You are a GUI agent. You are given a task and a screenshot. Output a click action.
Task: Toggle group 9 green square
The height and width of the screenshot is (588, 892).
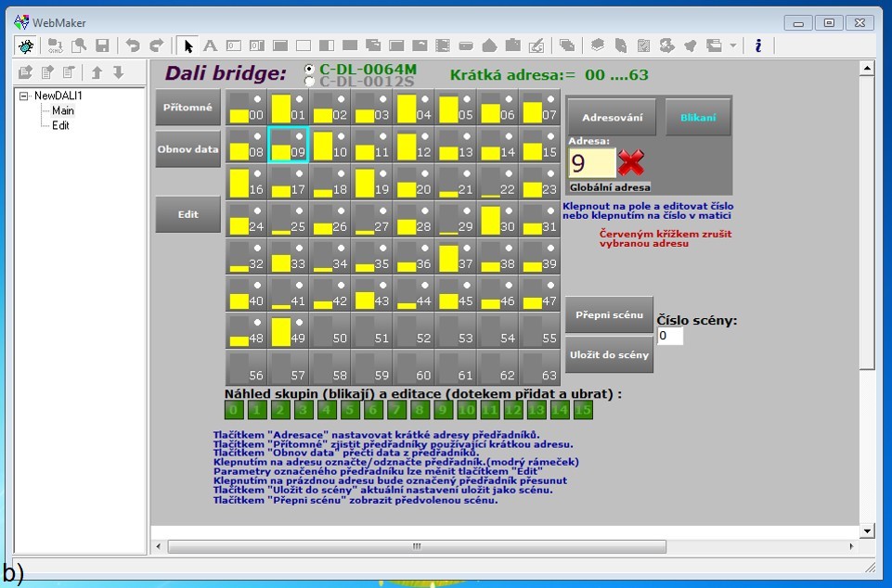point(443,409)
